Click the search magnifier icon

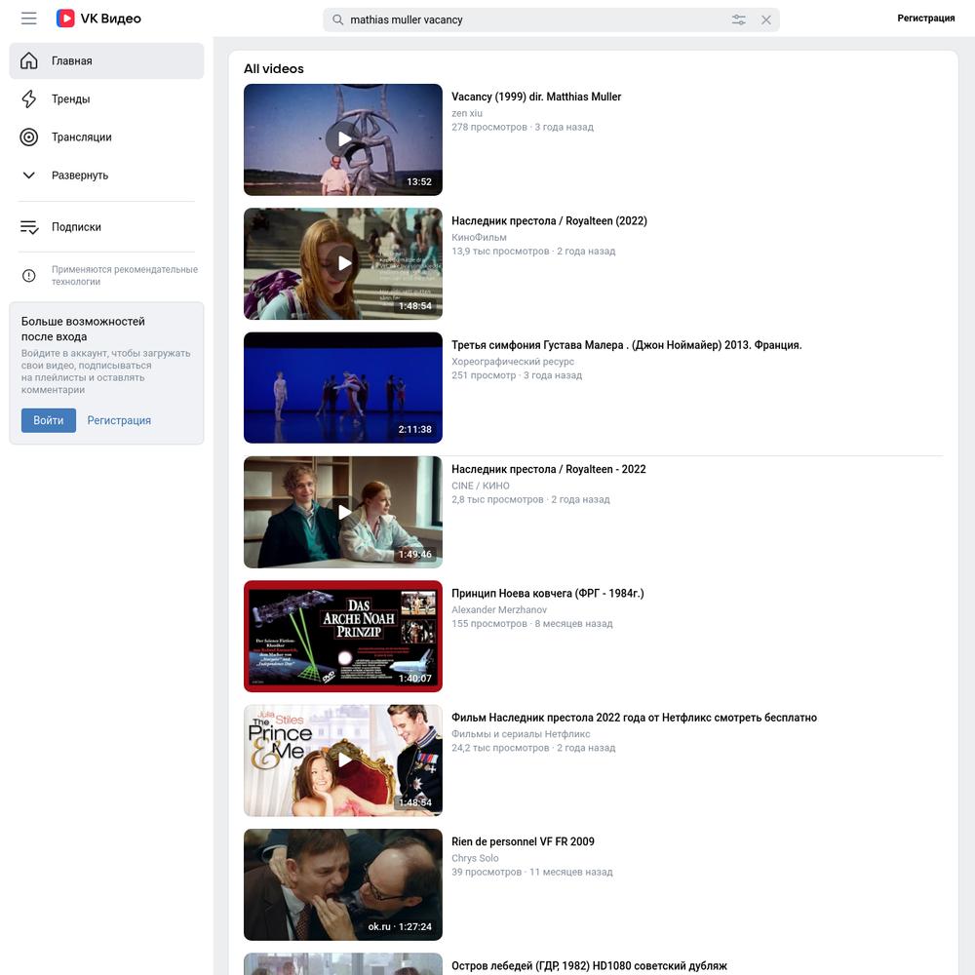coord(337,19)
